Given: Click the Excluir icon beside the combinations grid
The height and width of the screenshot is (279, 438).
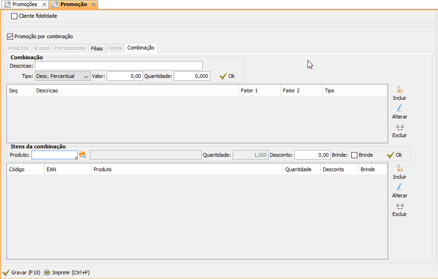Looking at the screenshot, I should [399, 127].
